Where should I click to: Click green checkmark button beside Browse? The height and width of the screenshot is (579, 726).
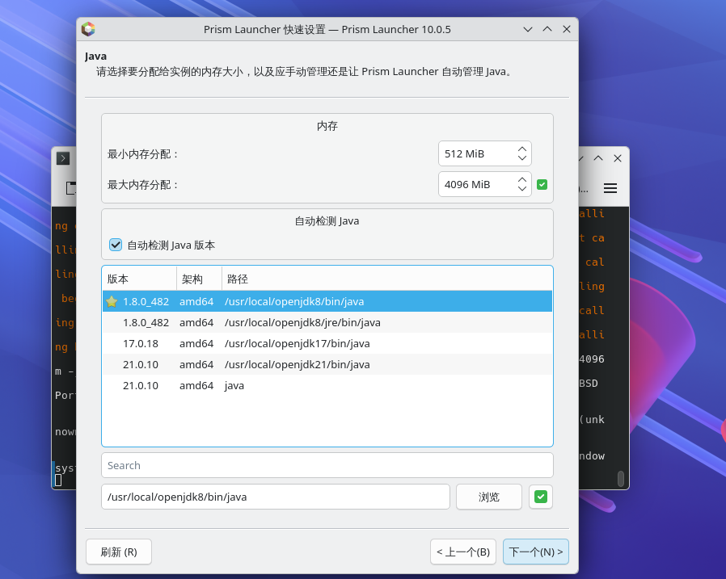540,497
